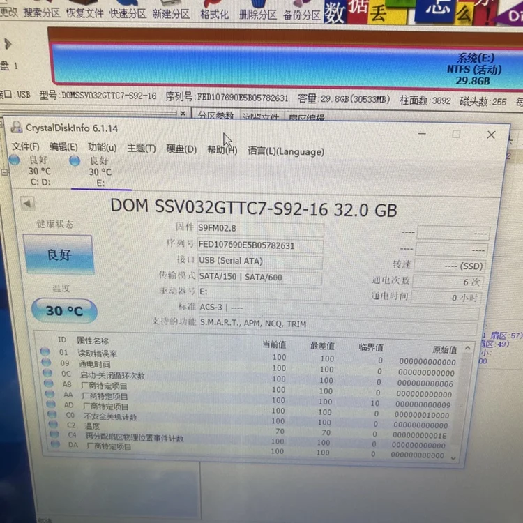This screenshot has width=523, height=523.
Task: Click the 序列号 field in CrystalDiskInfo
Action: coord(260,245)
